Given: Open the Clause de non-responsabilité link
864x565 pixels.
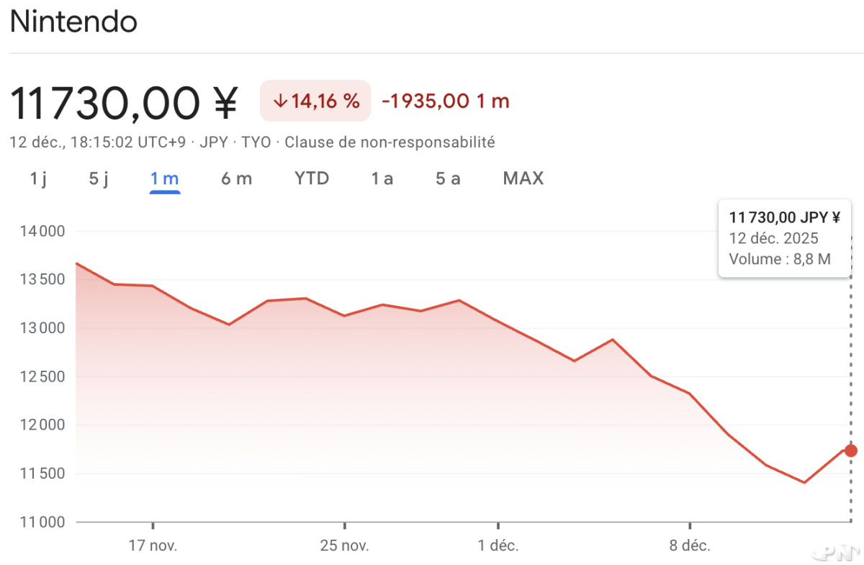Looking at the screenshot, I should pyautogui.click(x=390, y=142).
